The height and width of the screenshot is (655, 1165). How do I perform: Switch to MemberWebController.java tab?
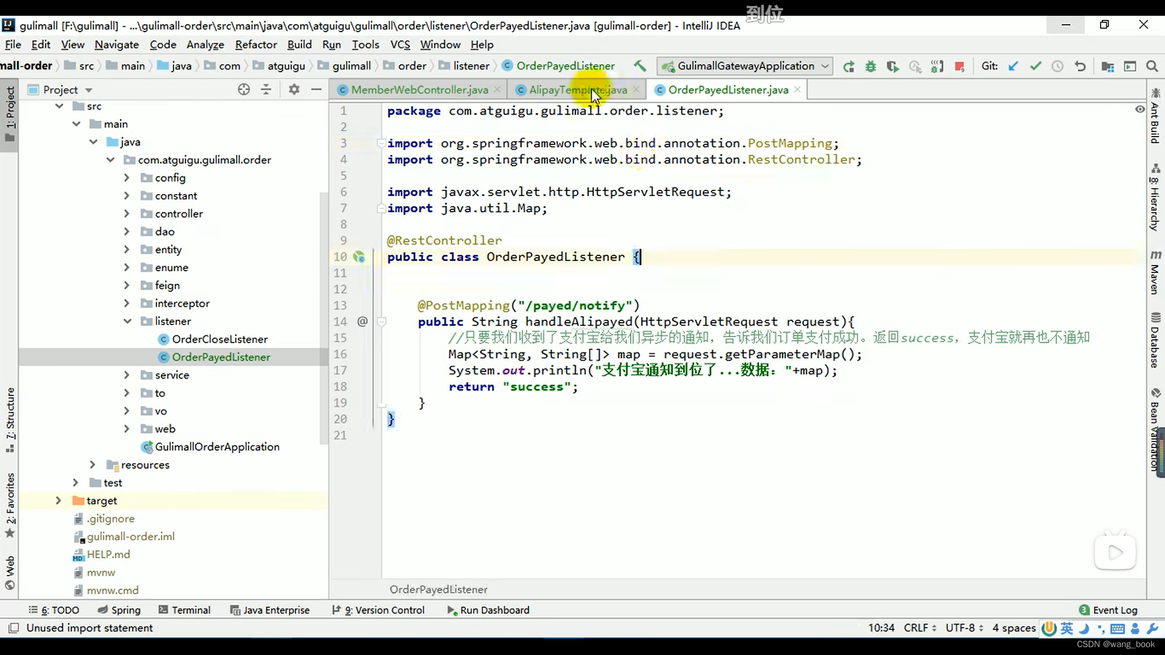coord(420,90)
